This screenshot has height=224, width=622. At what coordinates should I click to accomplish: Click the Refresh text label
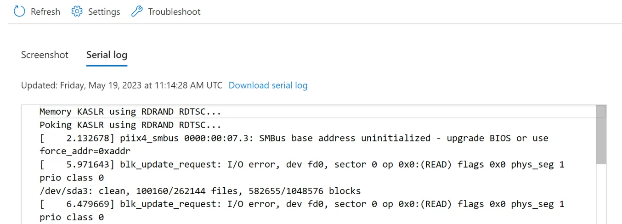point(45,12)
